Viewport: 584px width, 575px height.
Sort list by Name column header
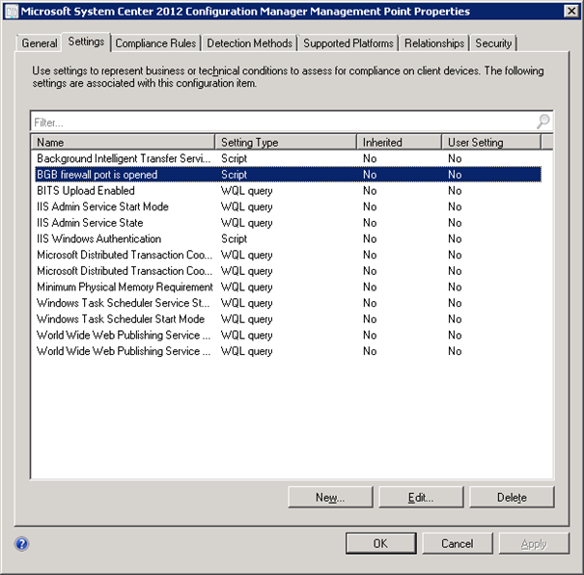[123, 142]
